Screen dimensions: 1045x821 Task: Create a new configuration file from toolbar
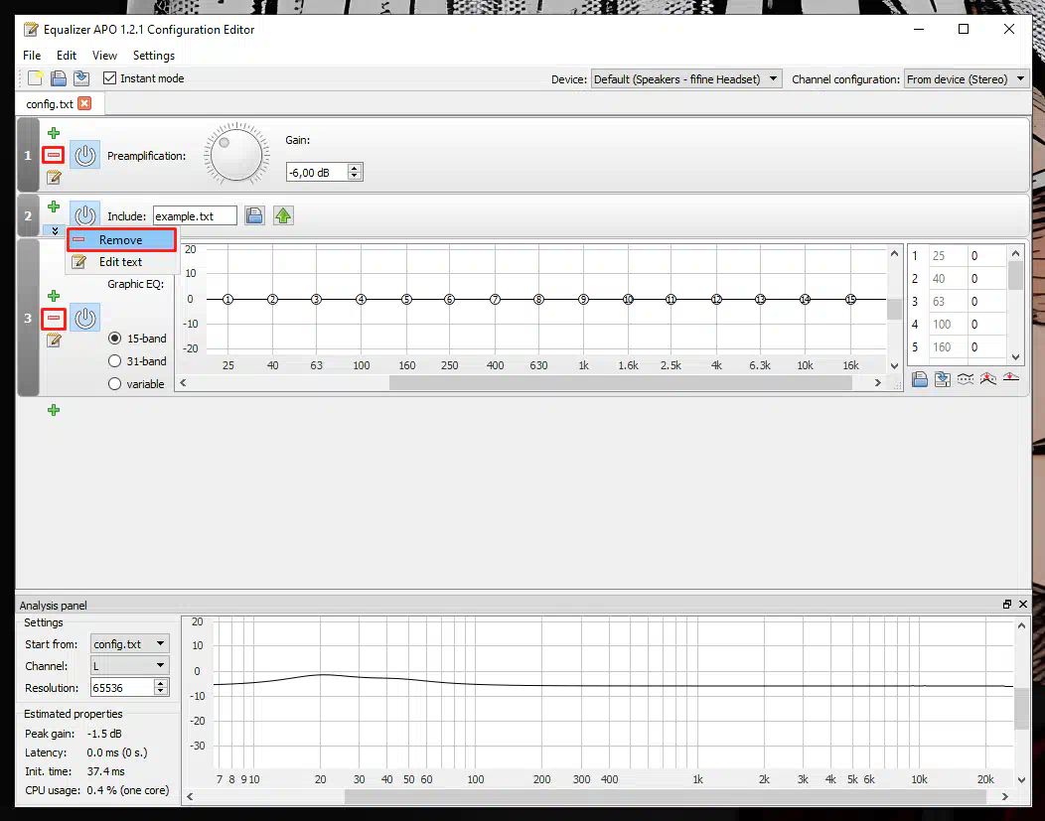click(x=36, y=78)
